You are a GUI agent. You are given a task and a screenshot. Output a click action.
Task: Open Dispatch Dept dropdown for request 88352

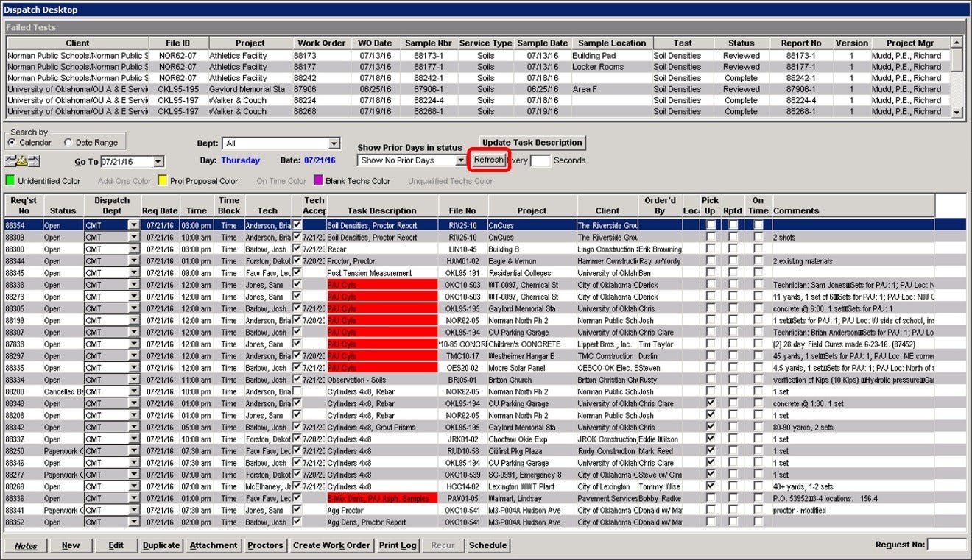(x=133, y=522)
